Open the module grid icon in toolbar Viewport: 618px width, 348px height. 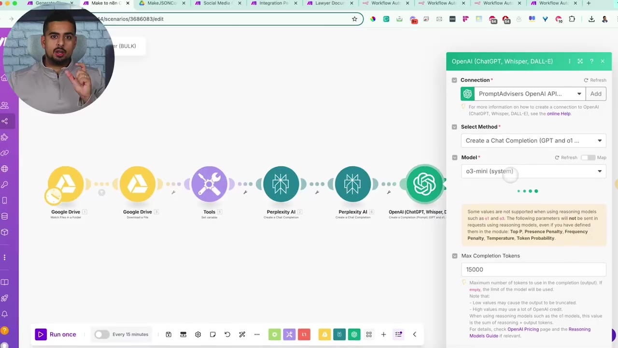tap(369, 334)
